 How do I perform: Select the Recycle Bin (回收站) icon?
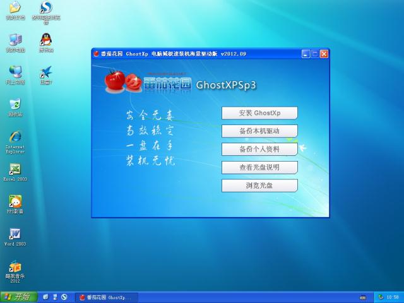(15, 107)
